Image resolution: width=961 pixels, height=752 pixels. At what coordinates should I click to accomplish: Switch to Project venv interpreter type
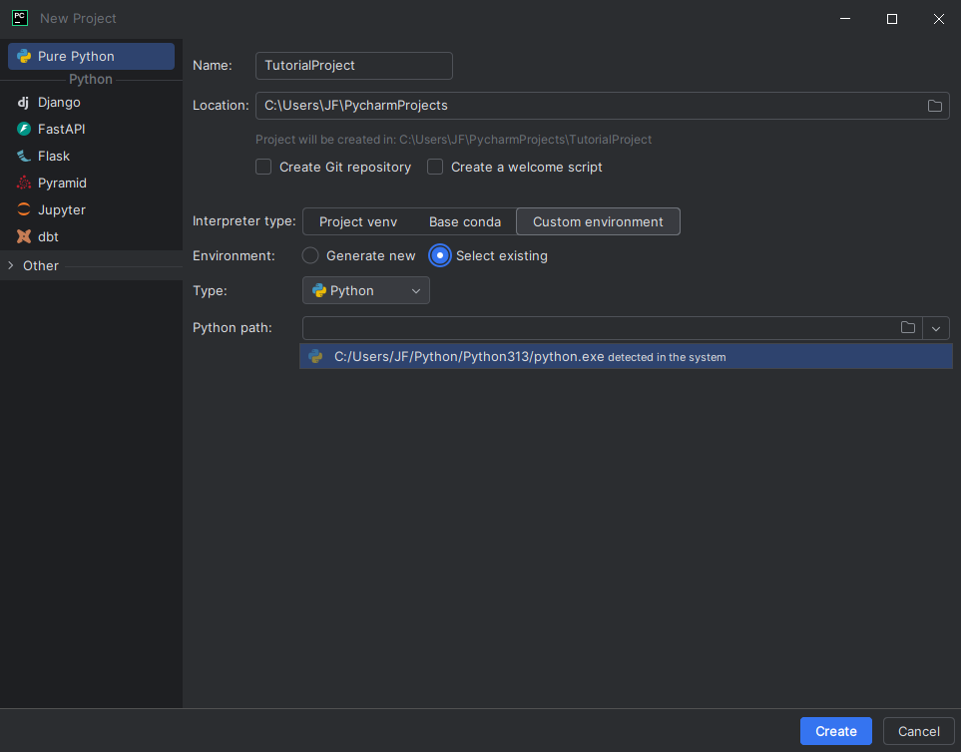[x=358, y=221]
